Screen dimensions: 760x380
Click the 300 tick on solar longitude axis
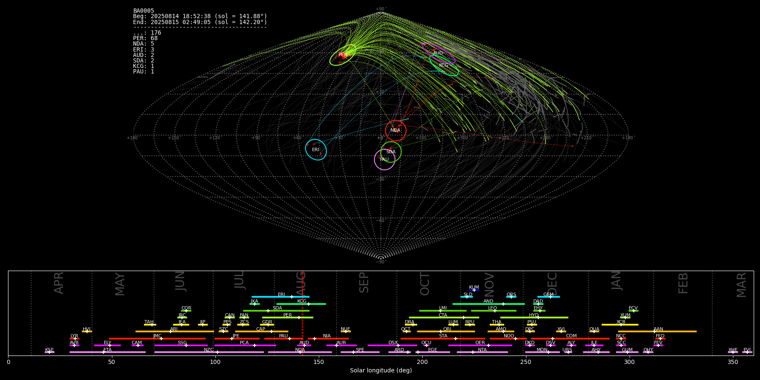point(629,362)
